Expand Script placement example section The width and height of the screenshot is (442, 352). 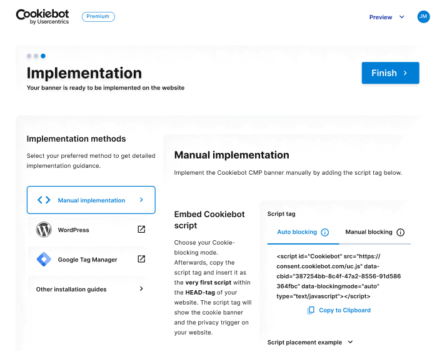coord(310,342)
